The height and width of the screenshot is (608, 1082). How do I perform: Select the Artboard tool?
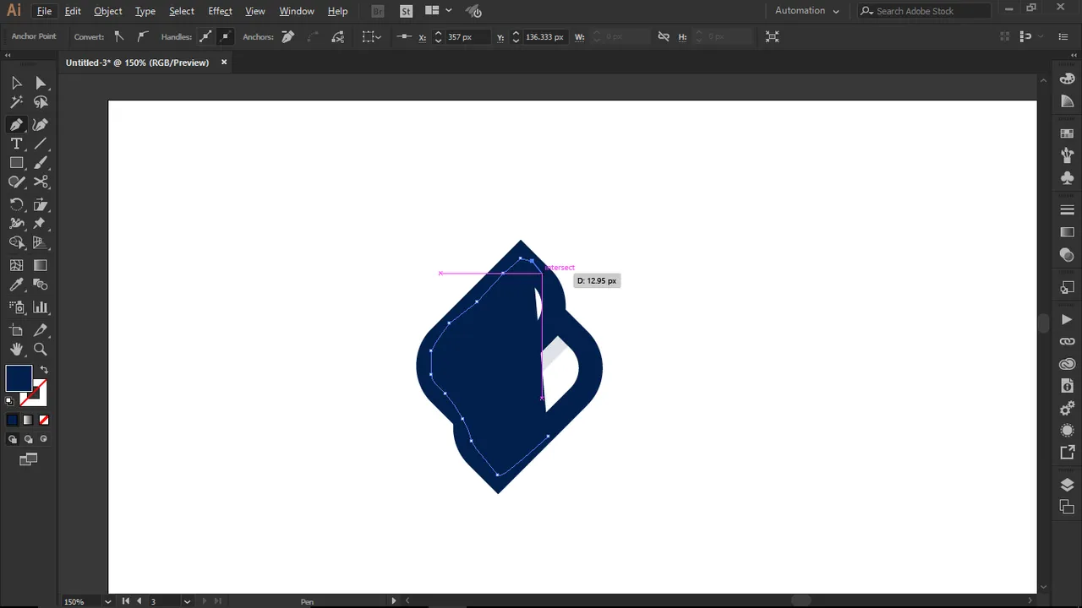point(16,330)
